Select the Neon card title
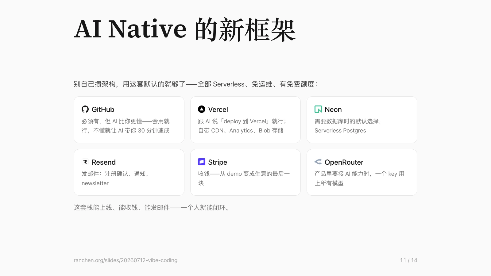Screen dimensions: 491x276 coord(333,109)
